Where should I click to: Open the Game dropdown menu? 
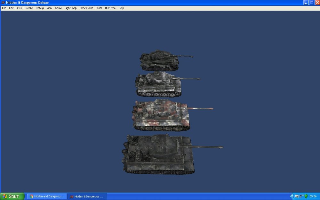[59, 8]
